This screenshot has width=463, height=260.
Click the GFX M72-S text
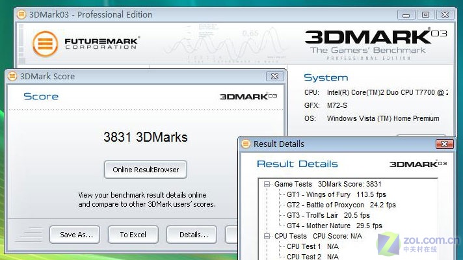click(x=337, y=105)
